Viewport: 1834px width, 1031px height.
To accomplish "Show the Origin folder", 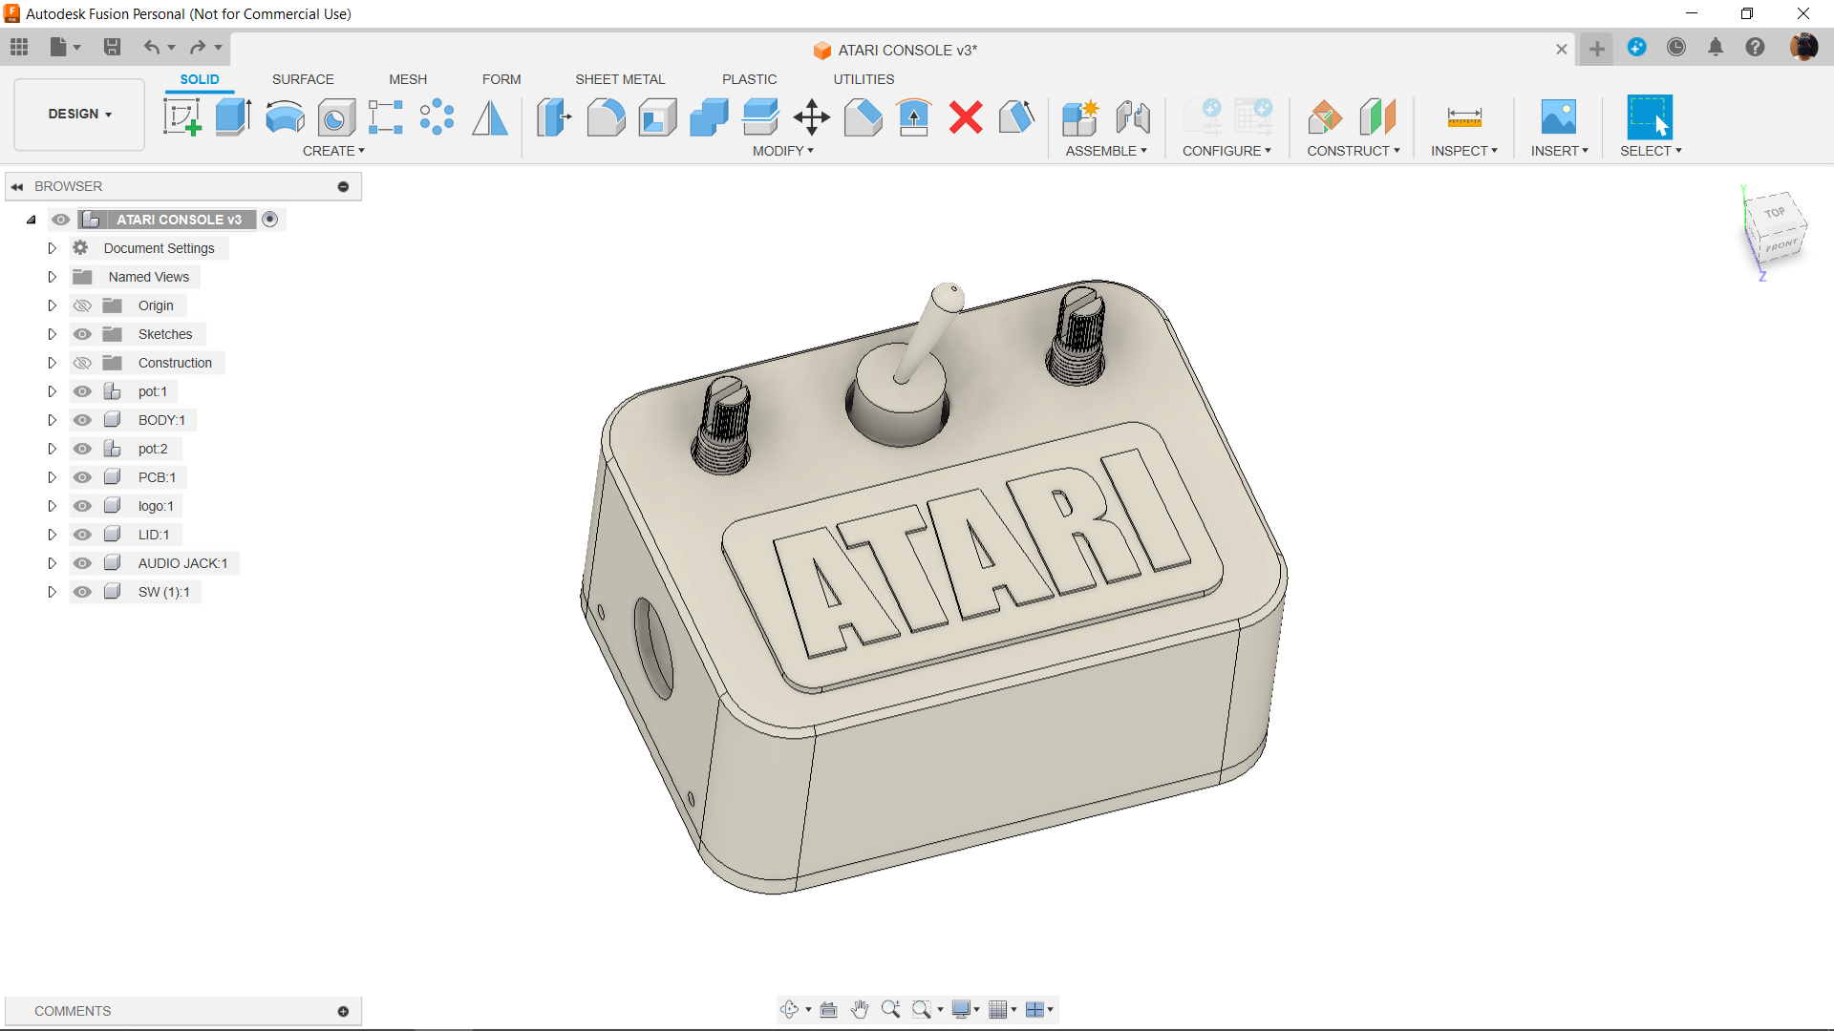I will tap(83, 305).
